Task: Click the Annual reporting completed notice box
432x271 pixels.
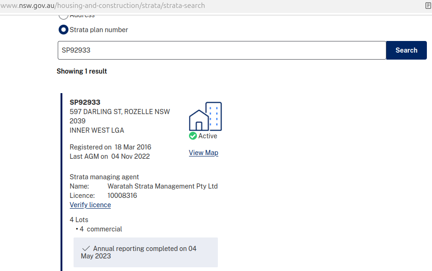Action: pos(145,252)
